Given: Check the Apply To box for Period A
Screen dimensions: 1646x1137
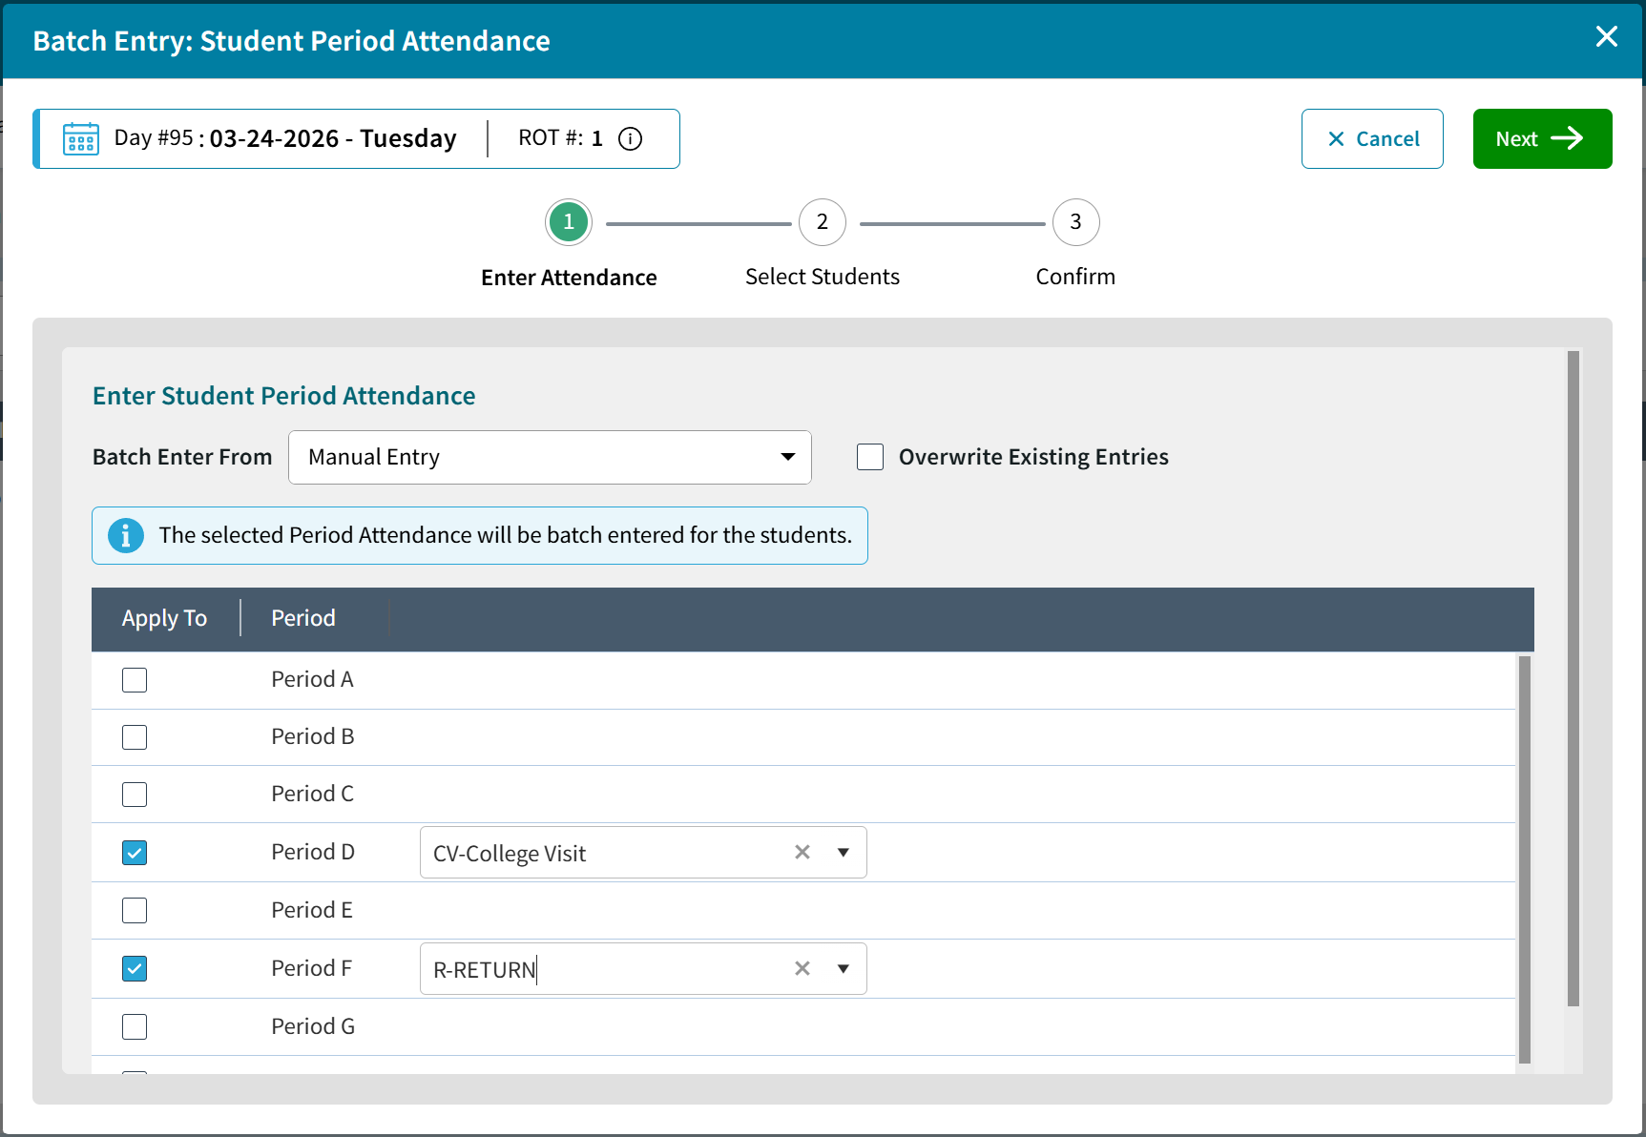Looking at the screenshot, I should pyautogui.click(x=135, y=679).
